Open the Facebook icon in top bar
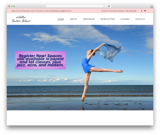Viewport: 160px width, 135px height. click(x=141, y=11)
